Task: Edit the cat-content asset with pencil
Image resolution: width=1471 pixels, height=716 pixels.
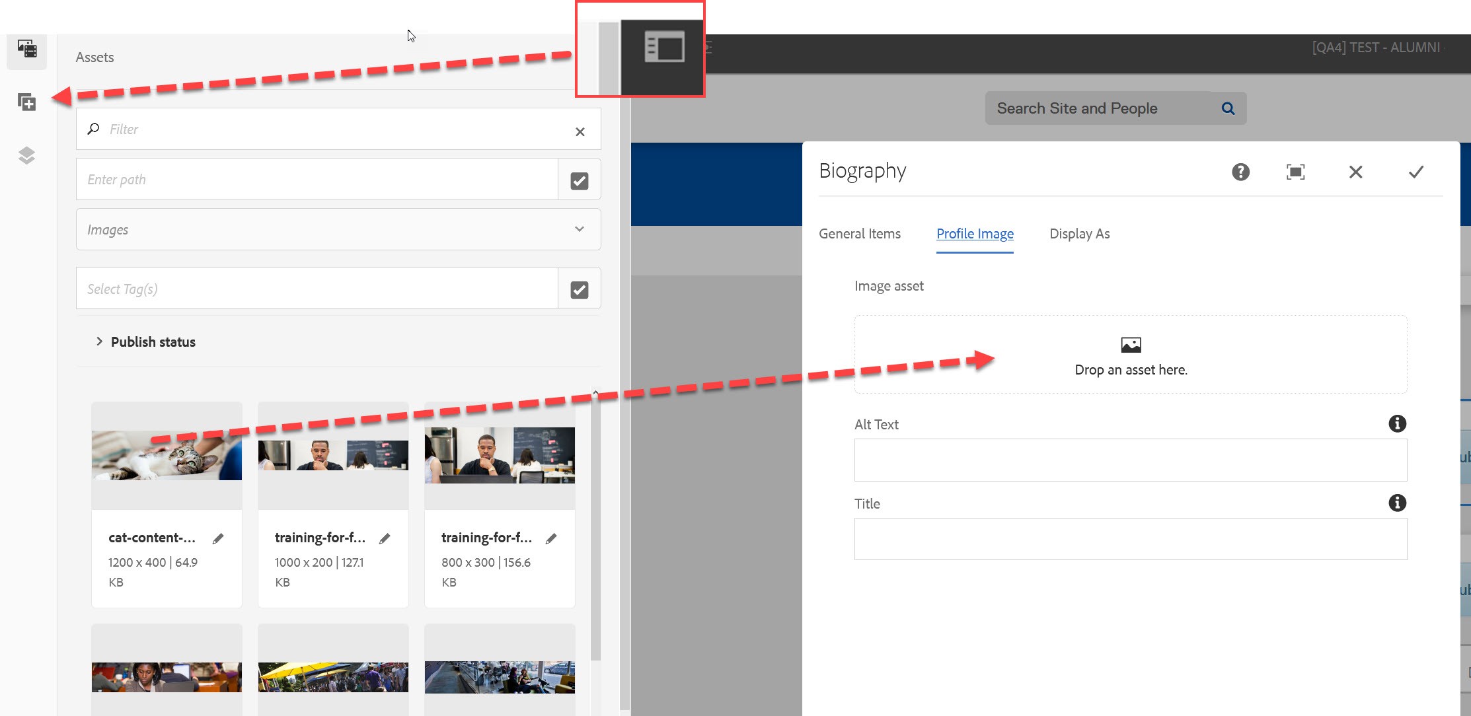Action: (218, 539)
